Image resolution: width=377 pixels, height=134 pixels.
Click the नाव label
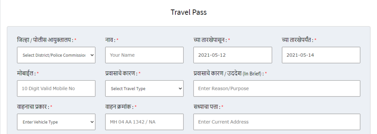click(x=110, y=40)
